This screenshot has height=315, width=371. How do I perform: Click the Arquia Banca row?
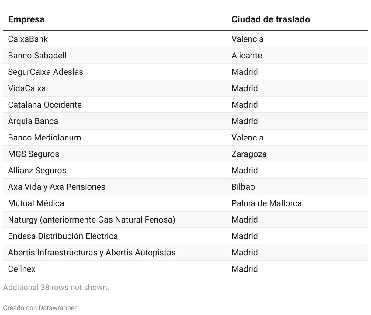coord(185,121)
